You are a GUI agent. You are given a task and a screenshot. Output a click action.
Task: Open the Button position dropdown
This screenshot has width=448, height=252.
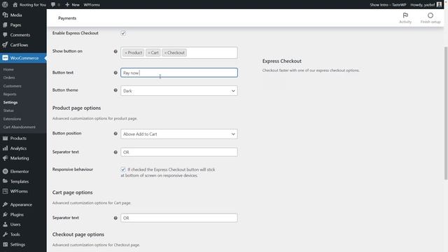click(x=179, y=134)
